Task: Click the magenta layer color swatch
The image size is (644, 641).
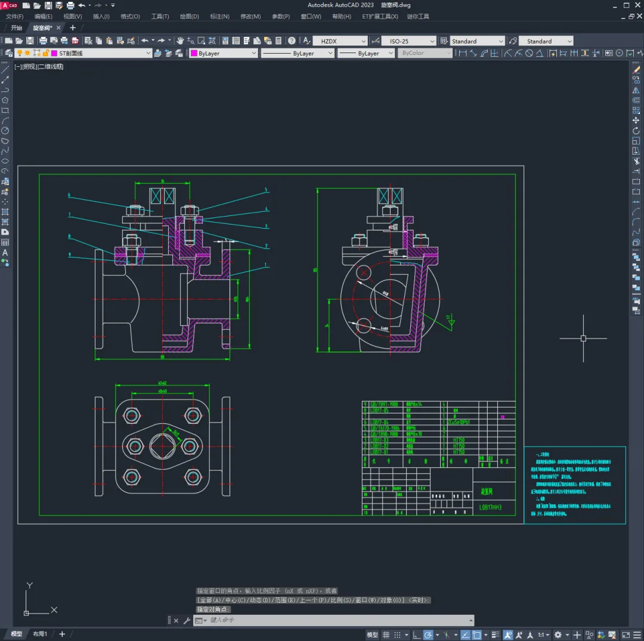Action: tap(54, 53)
